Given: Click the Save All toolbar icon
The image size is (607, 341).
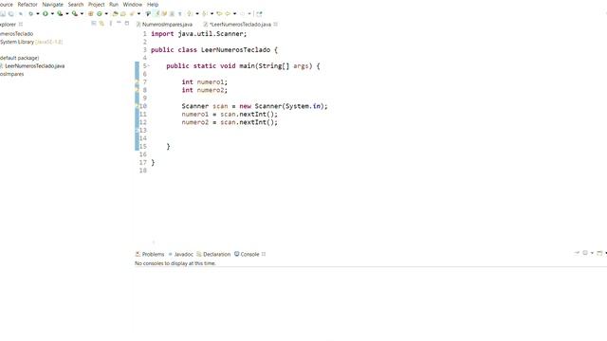Looking at the screenshot, I should pos(10,13).
